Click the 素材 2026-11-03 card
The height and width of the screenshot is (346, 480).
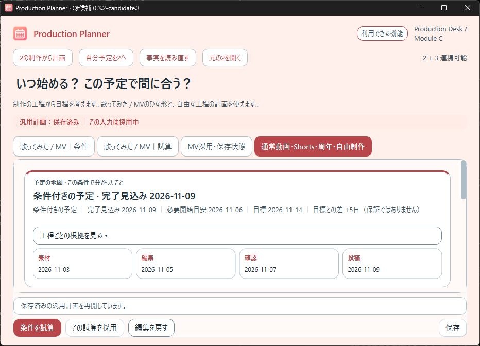coord(82,264)
